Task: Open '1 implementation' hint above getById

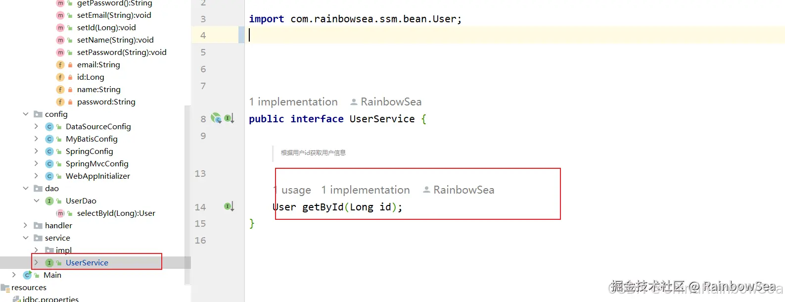Action: click(x=366, y=190)
